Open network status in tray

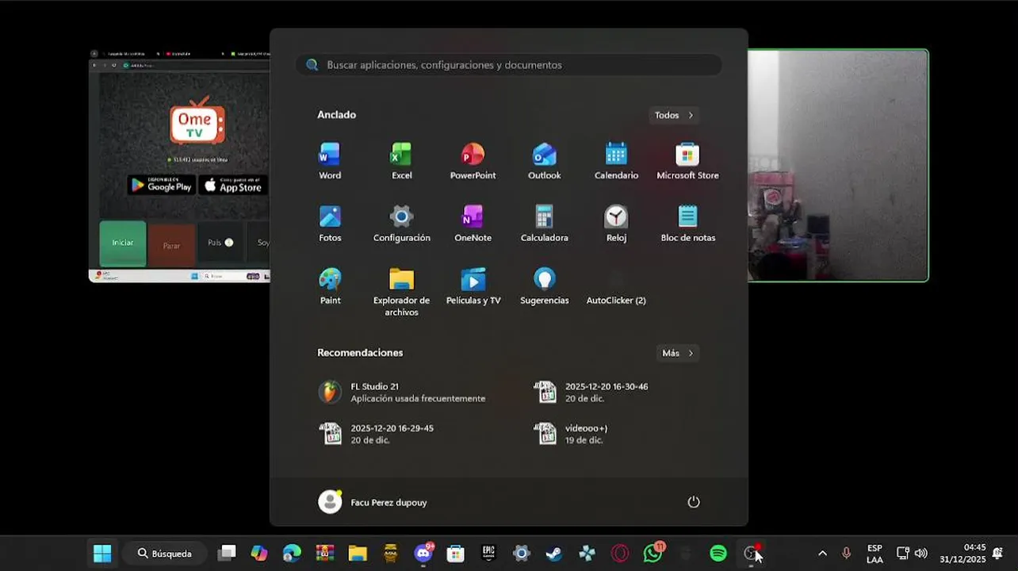pyautogui.click(x=902, y=554)
